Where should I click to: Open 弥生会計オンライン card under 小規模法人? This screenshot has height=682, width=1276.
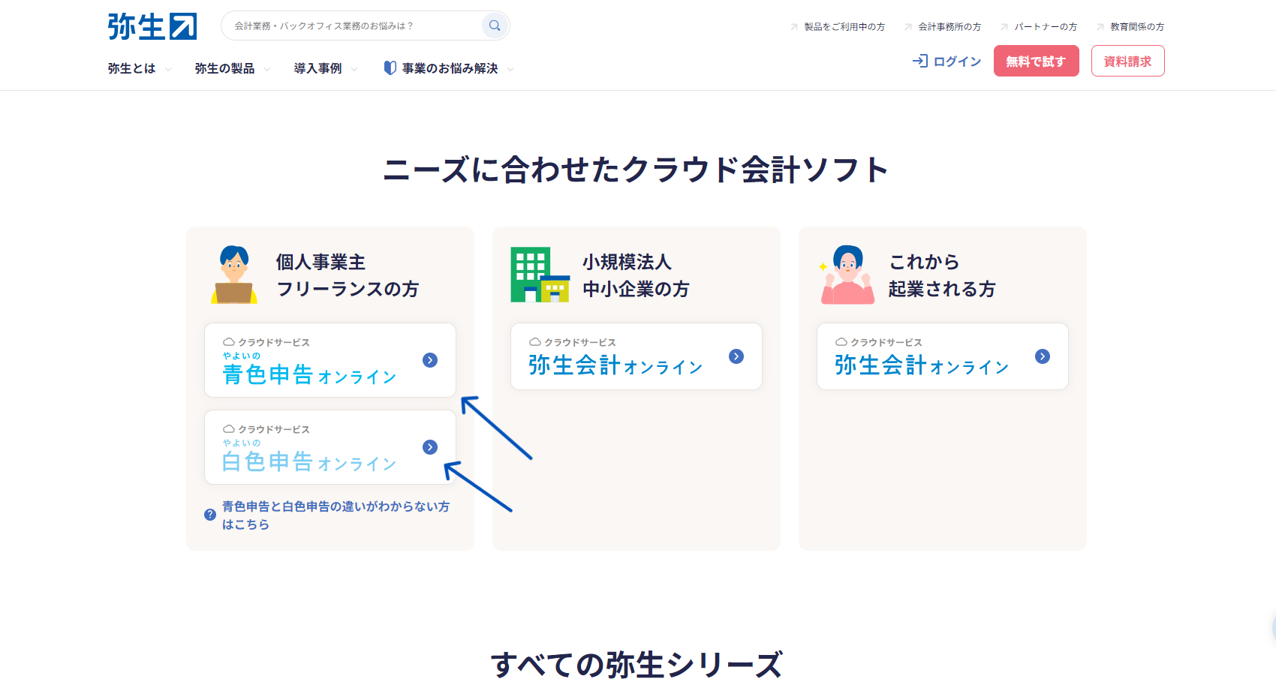pos(636,356)
